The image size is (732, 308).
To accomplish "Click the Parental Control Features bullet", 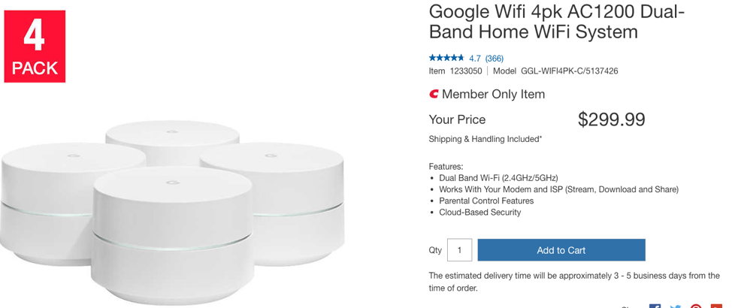I will pos(486,201).
